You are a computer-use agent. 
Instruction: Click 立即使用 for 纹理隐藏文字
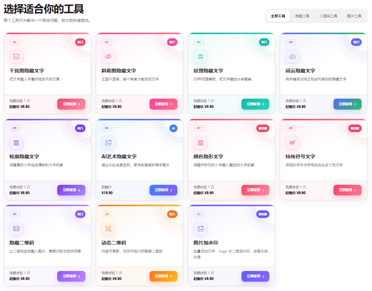click(x=255, y=104)
